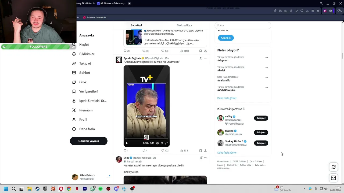This screenshot has height=193, width=344.
Task: Open Sohbet messages in sidebar
Action: (81, 73)
